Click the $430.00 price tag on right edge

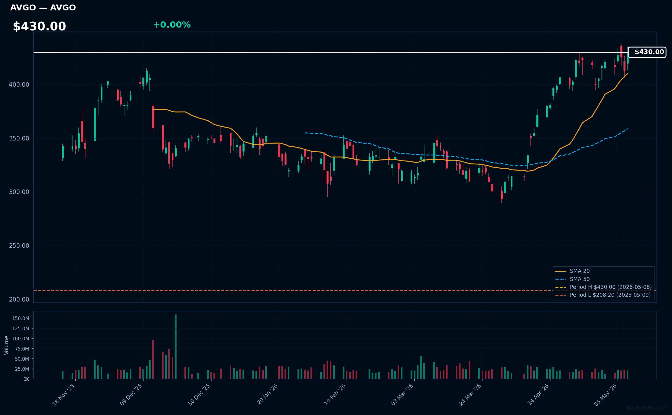(x=647, y=52)
